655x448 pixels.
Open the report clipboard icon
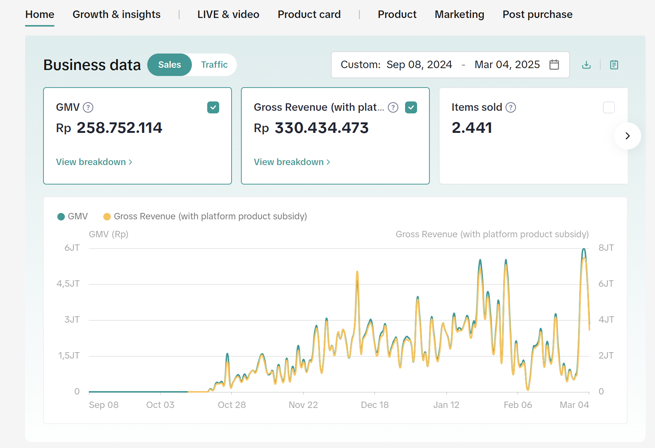(x=614, y=65)
